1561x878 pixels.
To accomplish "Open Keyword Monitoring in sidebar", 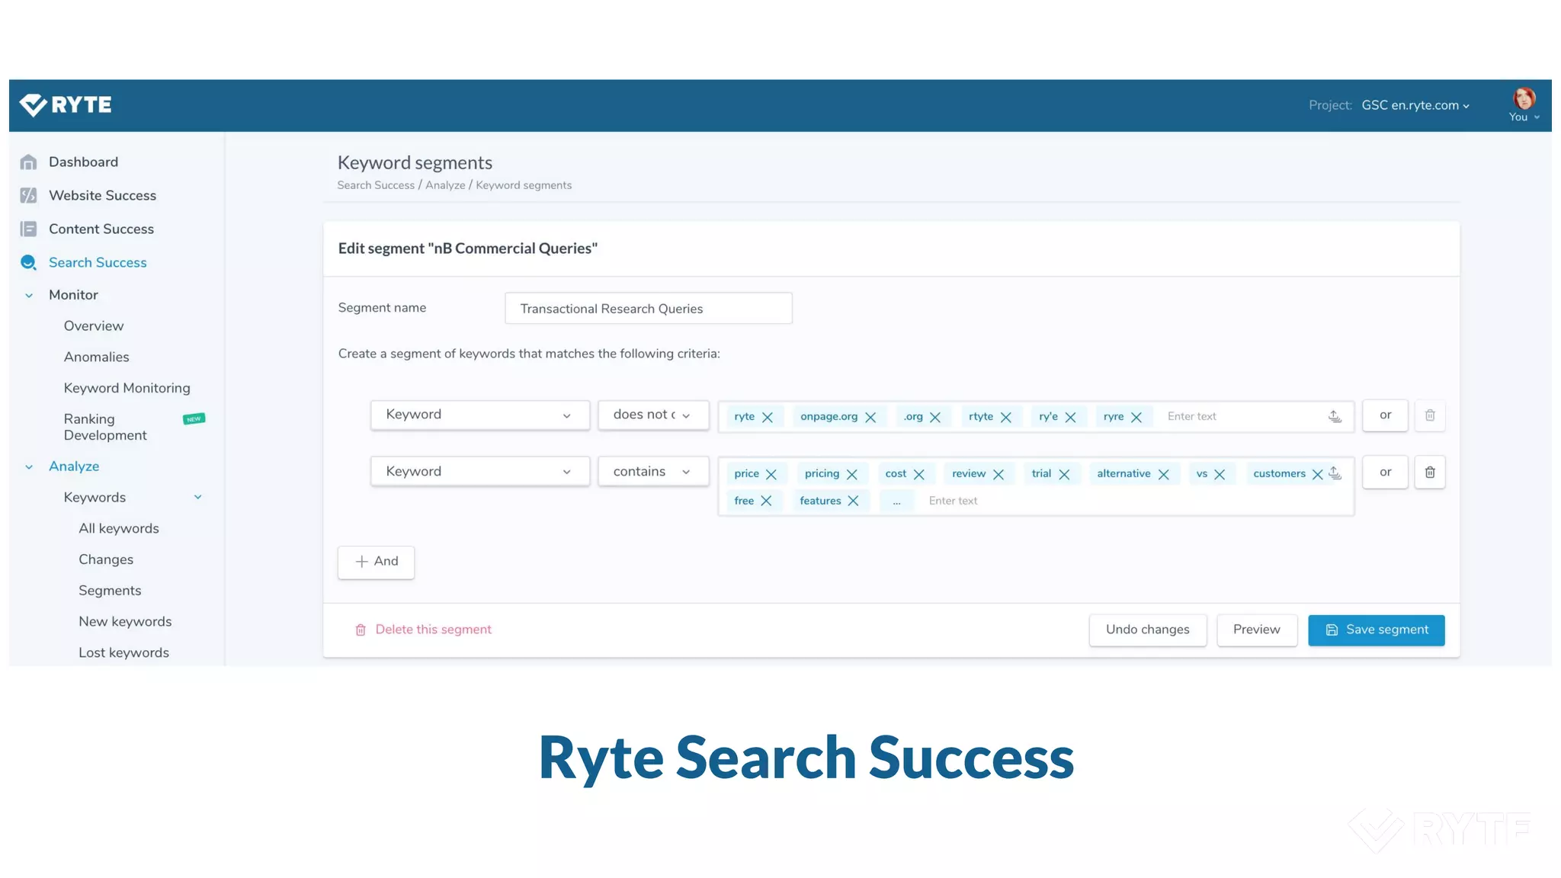I will tap(127, 389).
